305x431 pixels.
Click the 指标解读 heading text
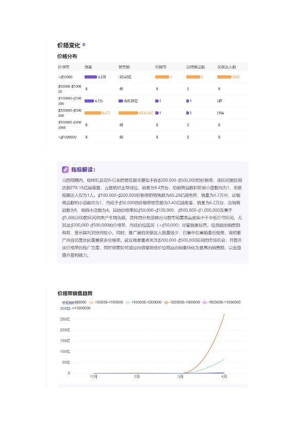84,170
